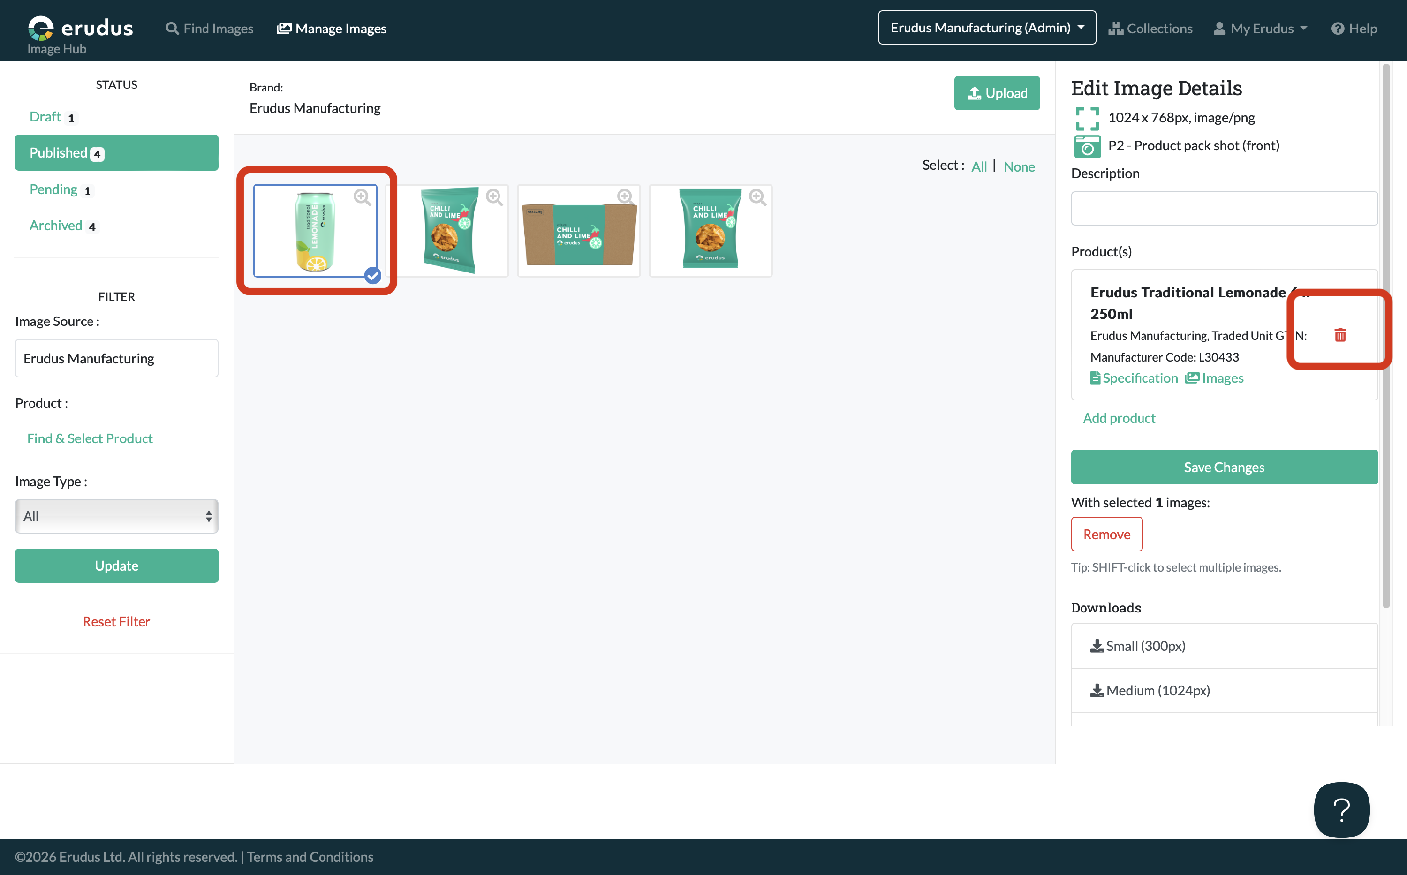The image size is (1407, 875).
Task: Click the Erudus logo icon
Action: pyautogui.click(x=41, y=28)
